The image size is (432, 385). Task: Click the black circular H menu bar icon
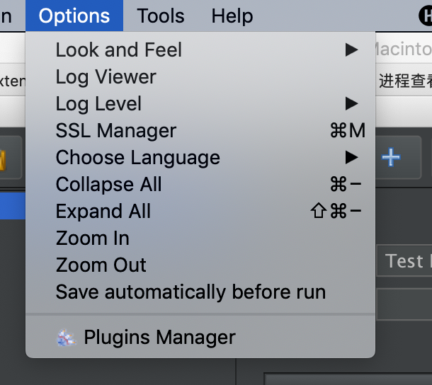tap(426, 16)
